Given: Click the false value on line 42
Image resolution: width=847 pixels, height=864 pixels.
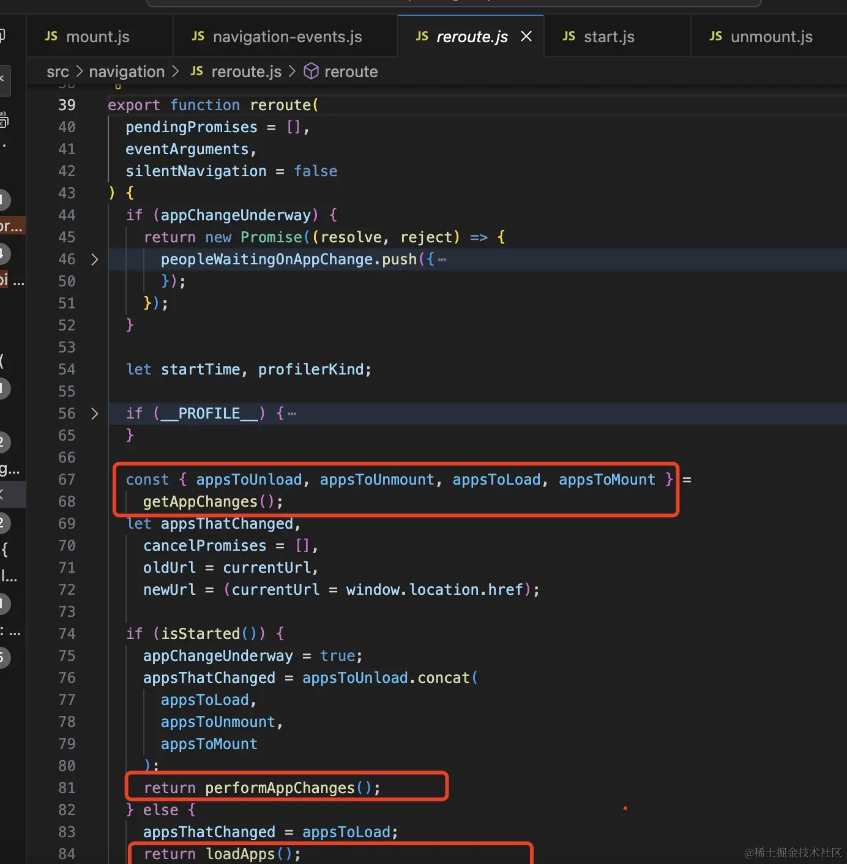Looking at the screenshot, I should pos(316,171).
